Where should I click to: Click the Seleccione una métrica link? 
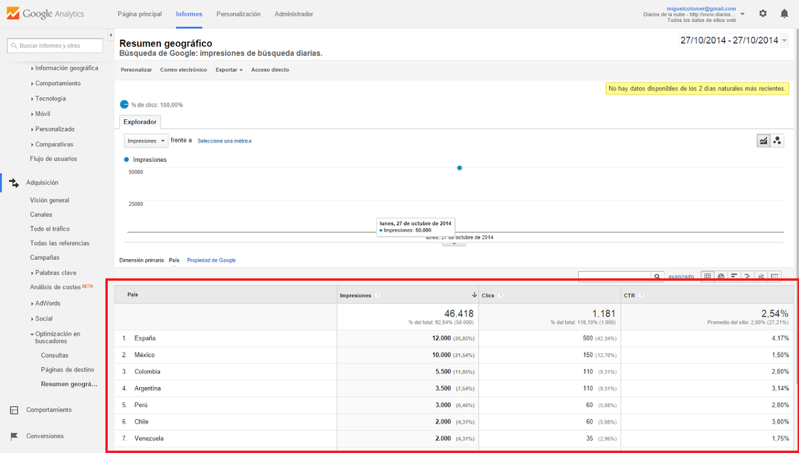click(224, 141)
